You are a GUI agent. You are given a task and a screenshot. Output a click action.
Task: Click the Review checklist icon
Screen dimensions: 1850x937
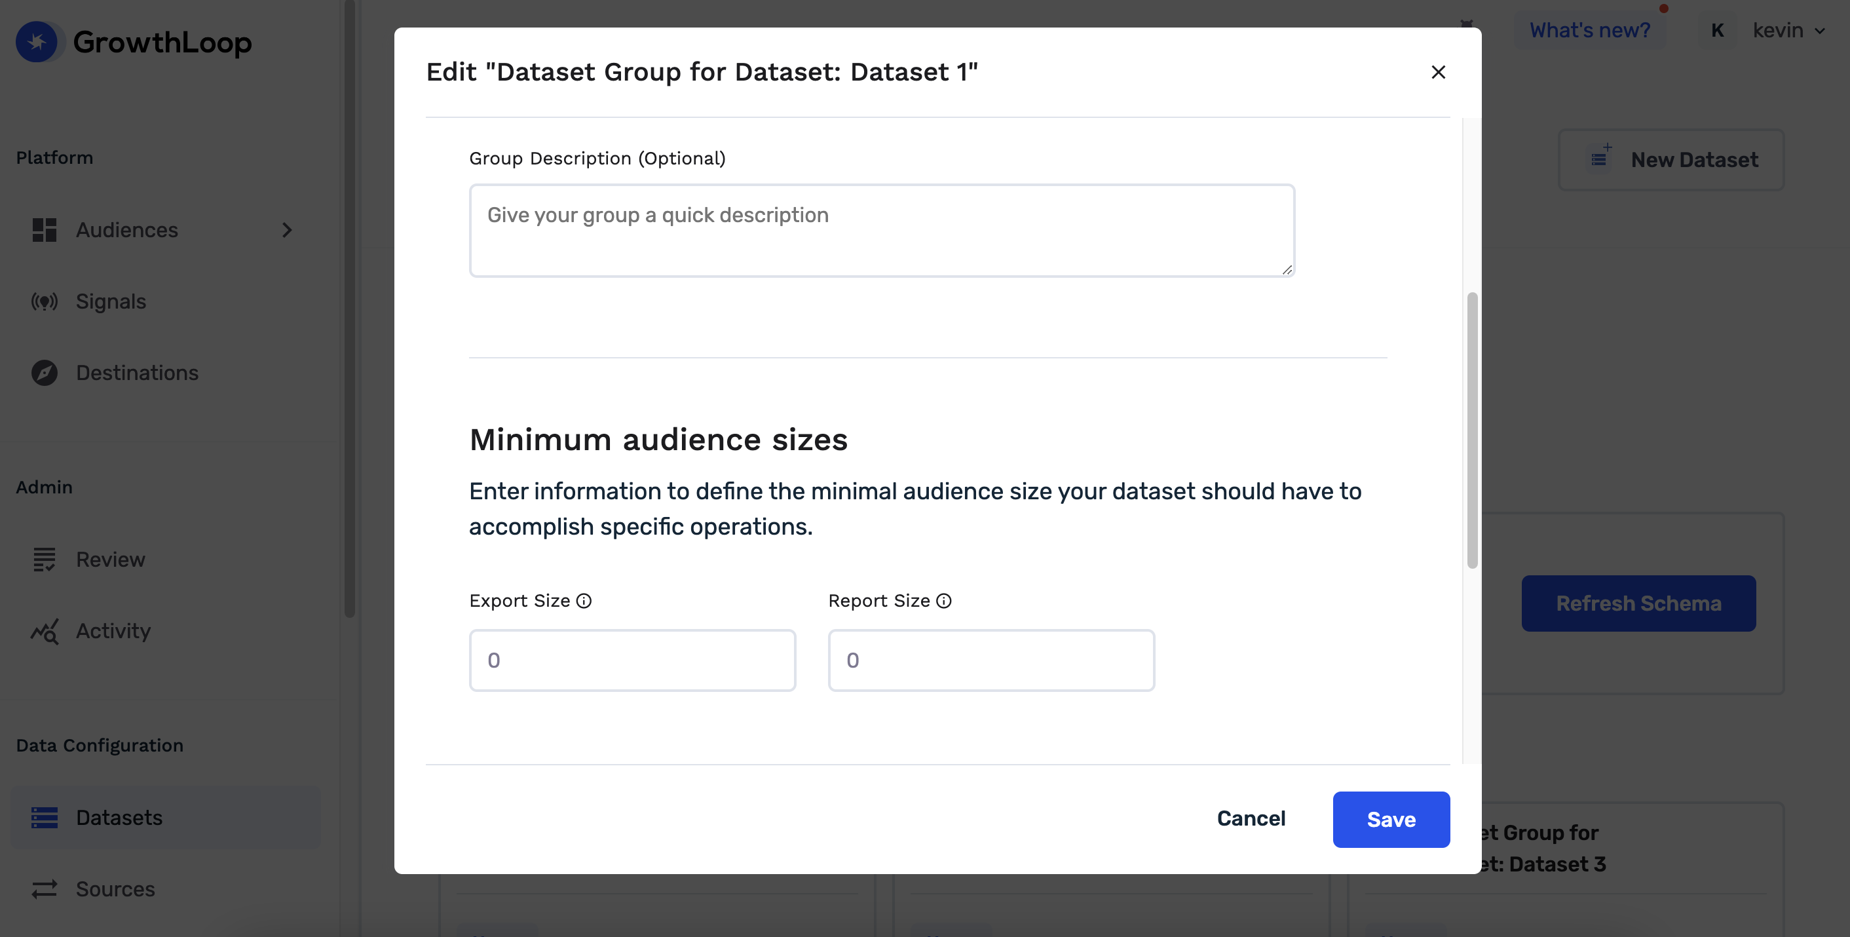tap(44, 559)
